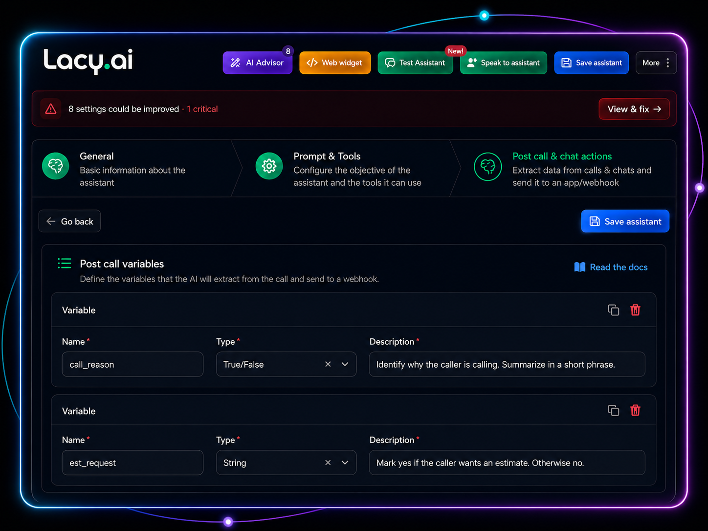Focus the est_request name field
This screenshot has height=531, width=708.
133,463
